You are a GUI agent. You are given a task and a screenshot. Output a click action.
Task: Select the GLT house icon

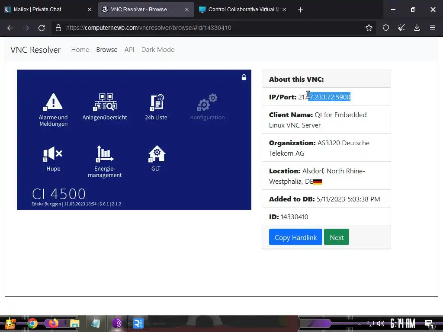pyautogui.click(x=157, y=153)
